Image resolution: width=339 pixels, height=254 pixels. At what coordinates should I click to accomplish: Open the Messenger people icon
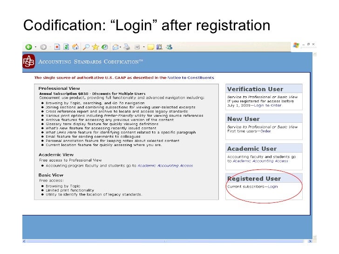point(169,47)
